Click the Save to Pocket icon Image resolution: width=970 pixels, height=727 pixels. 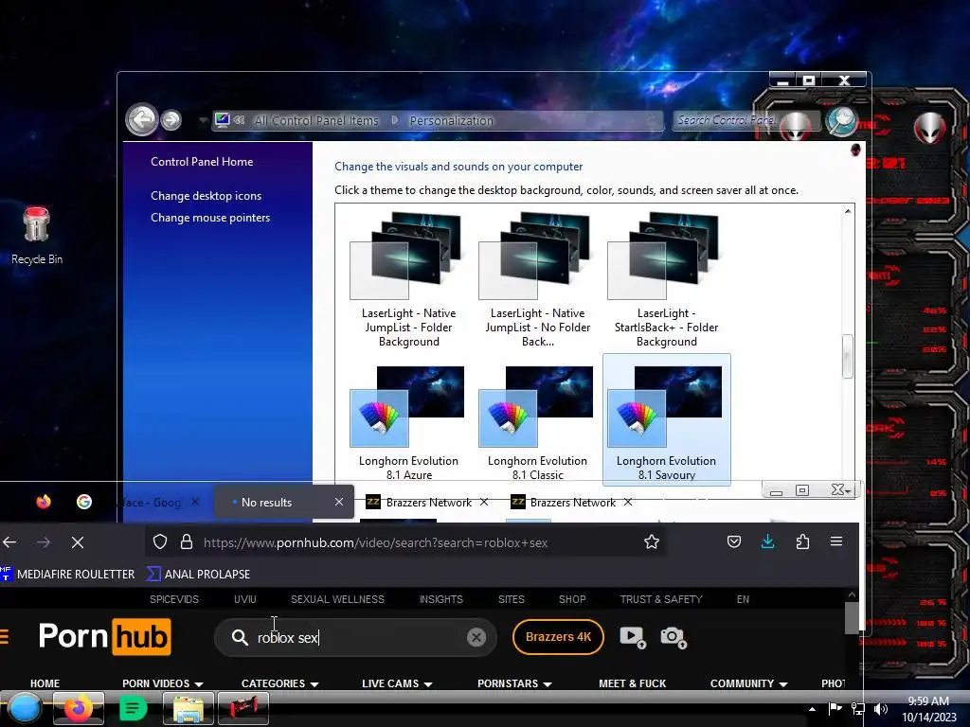(x=734, y=542)
